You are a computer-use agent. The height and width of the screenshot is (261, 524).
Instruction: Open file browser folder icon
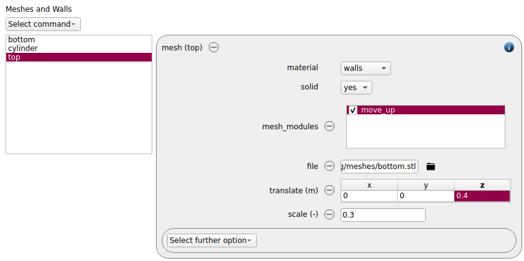[431, 166]
